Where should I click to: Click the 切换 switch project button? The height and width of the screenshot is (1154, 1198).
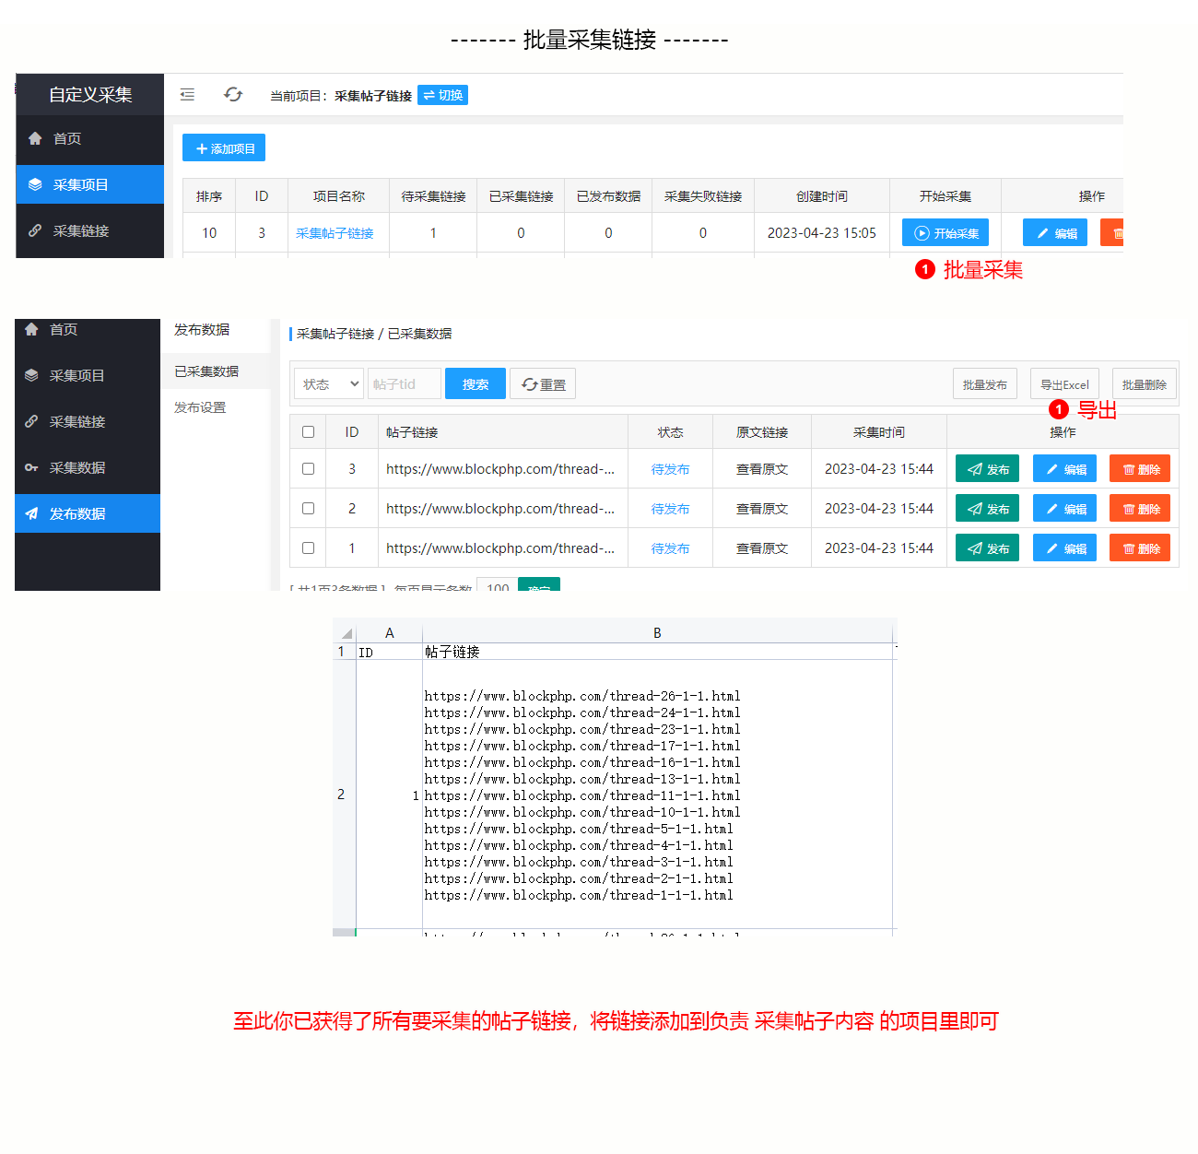442,95
